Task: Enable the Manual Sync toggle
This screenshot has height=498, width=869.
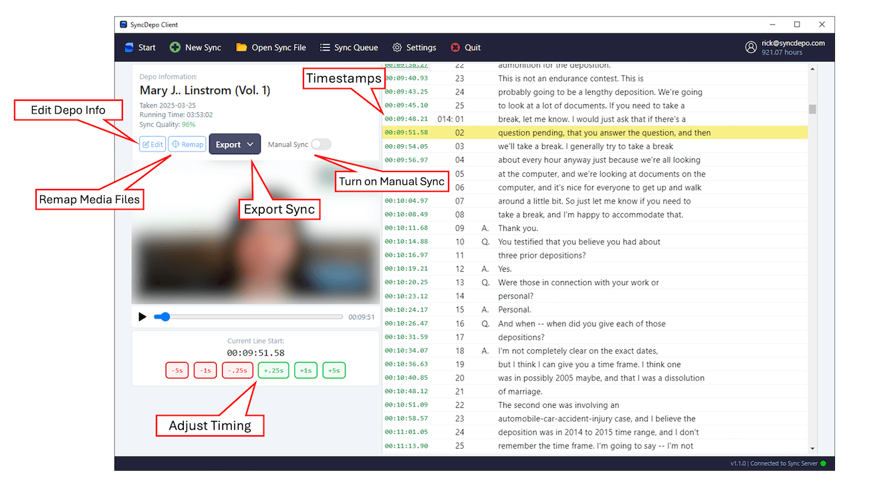Action: click(321, 144)
